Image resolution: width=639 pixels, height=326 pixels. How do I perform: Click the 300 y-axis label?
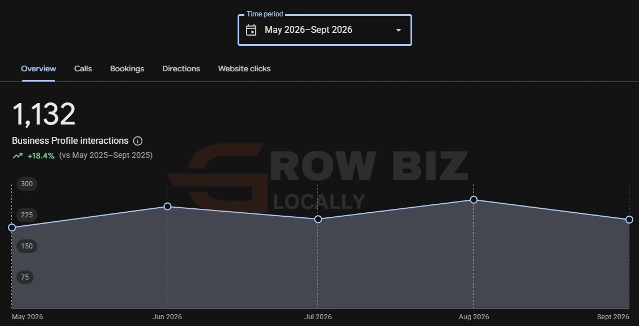[27, 184]
